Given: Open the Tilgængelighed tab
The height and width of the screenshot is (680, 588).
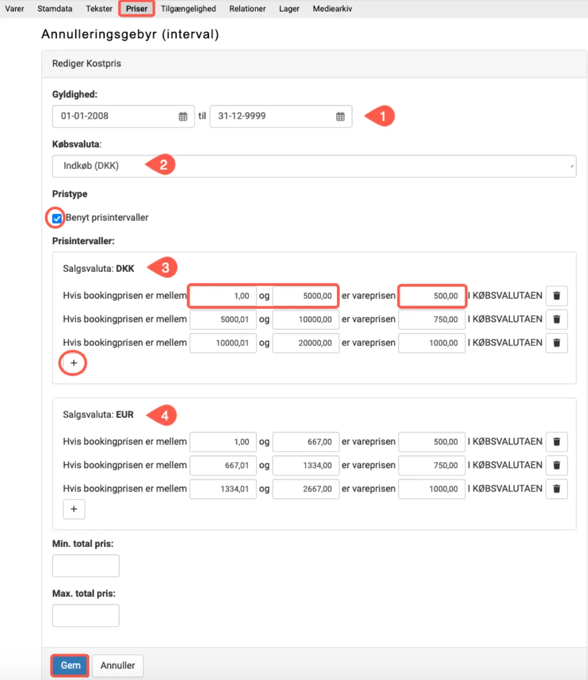Looking at the screenshot, I should point(188,9).
